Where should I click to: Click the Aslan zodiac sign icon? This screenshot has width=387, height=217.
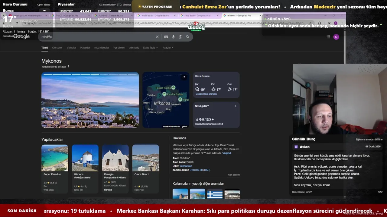296,147
